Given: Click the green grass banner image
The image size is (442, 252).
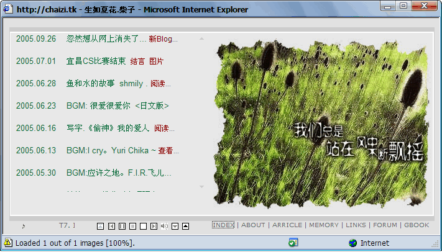Looking at the screenshot, I should (x=321, y=124).
